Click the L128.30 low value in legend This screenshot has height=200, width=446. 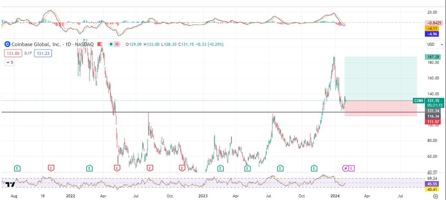[x=169, y=44]
